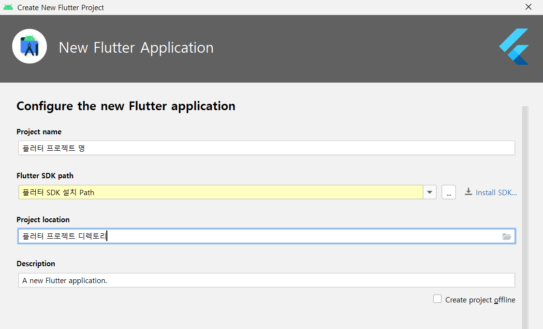Open the Flutter SDK path dropdown arrow
This screenshot has width=543, height=329.
[x=429, y=192]
